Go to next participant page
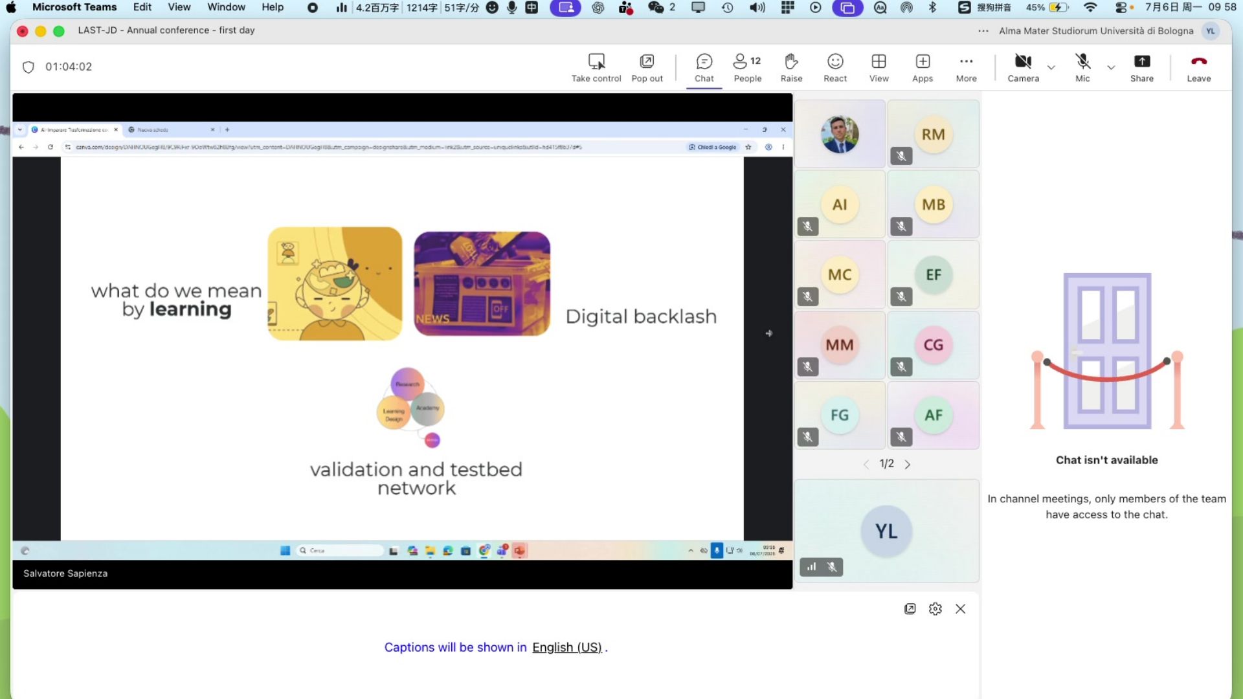1243x699 pixels. click(x=907, y=464)
